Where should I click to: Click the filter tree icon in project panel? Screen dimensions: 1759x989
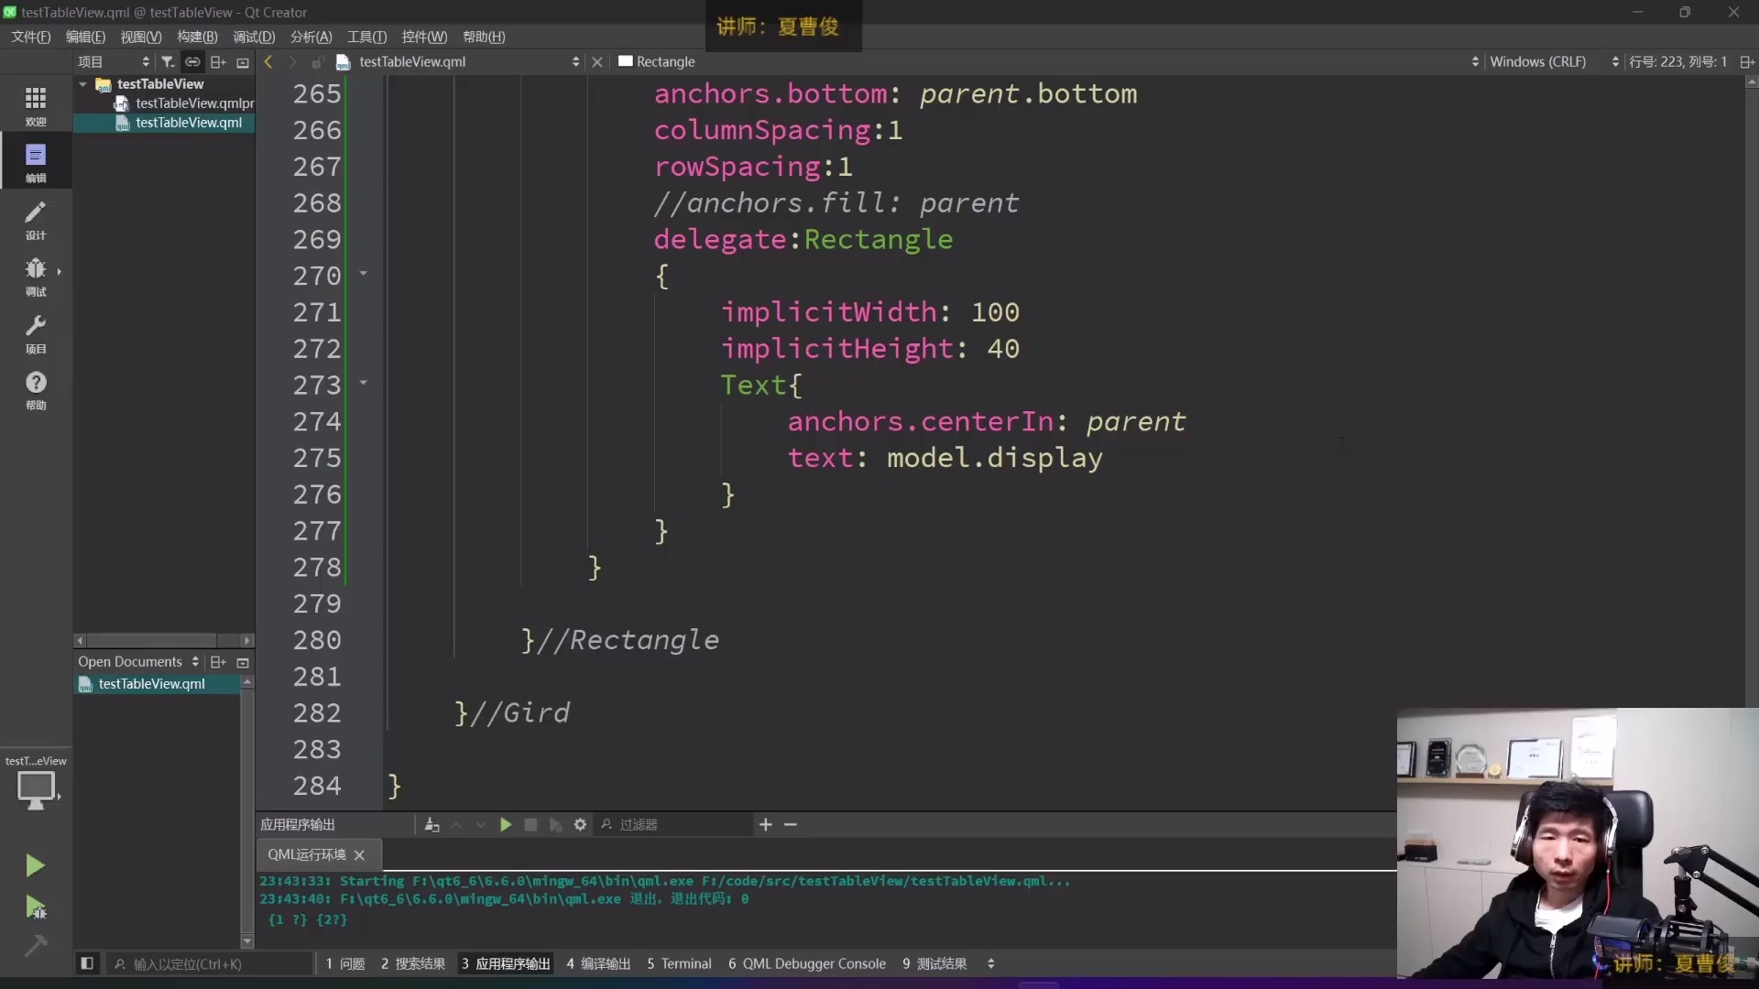point(168,62)
